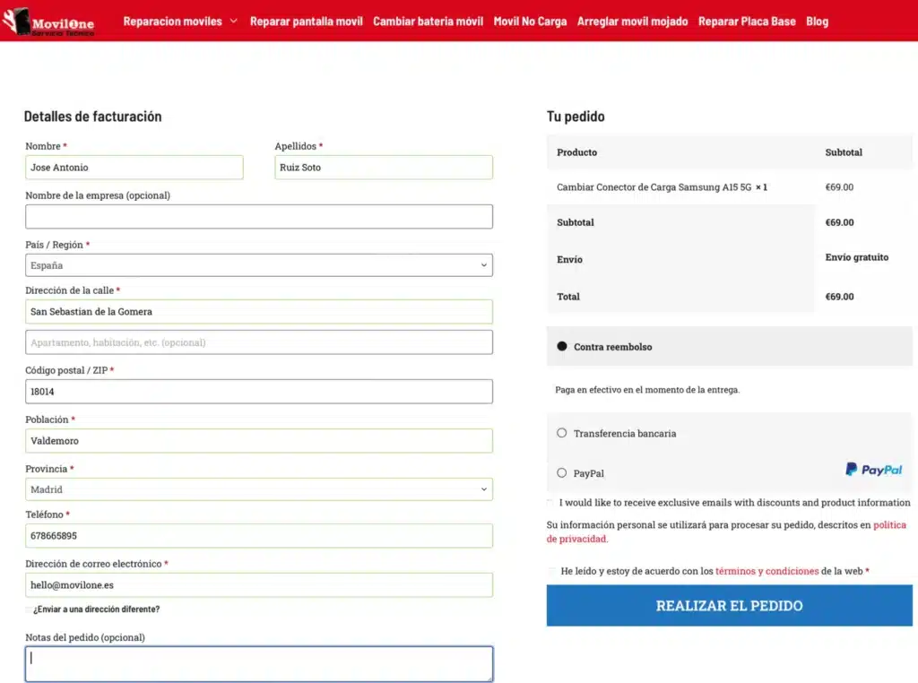Edit Teléfono field 678665895

tap(259, 535)
